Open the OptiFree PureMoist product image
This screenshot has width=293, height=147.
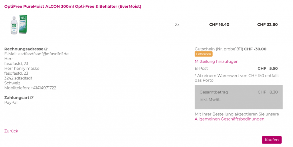(19, 24)
